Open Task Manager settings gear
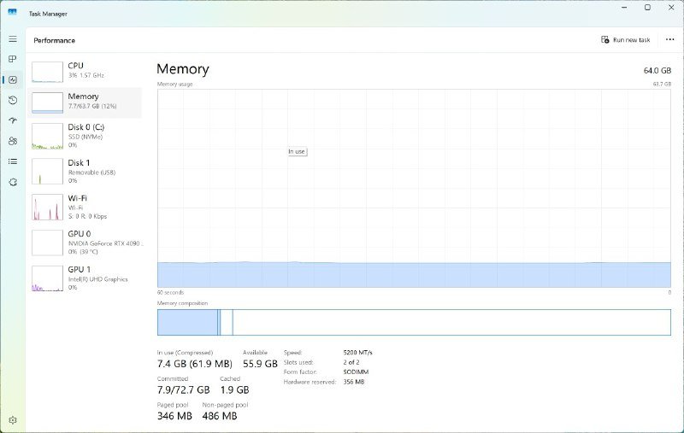The image size is (684, 433). tap(13, 419)
